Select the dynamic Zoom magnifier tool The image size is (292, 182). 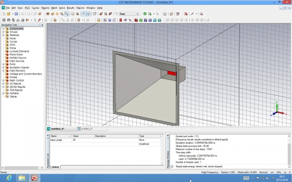62,14
